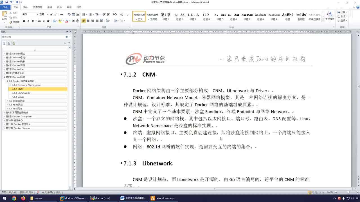Undo the last action
The width and height of the screenshot is (360, 202).
pos(11,2)
